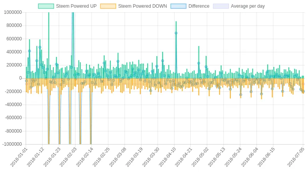Select the 2018-04-10 peak difference point
This screenshot has width=307, height=173.
(x=176, y=33)
